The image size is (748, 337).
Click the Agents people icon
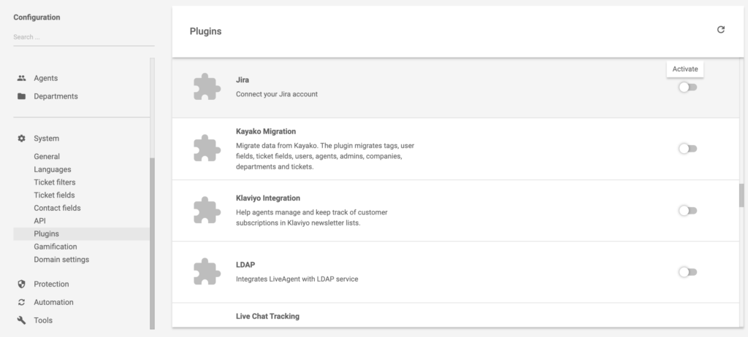tap(21, 78)
